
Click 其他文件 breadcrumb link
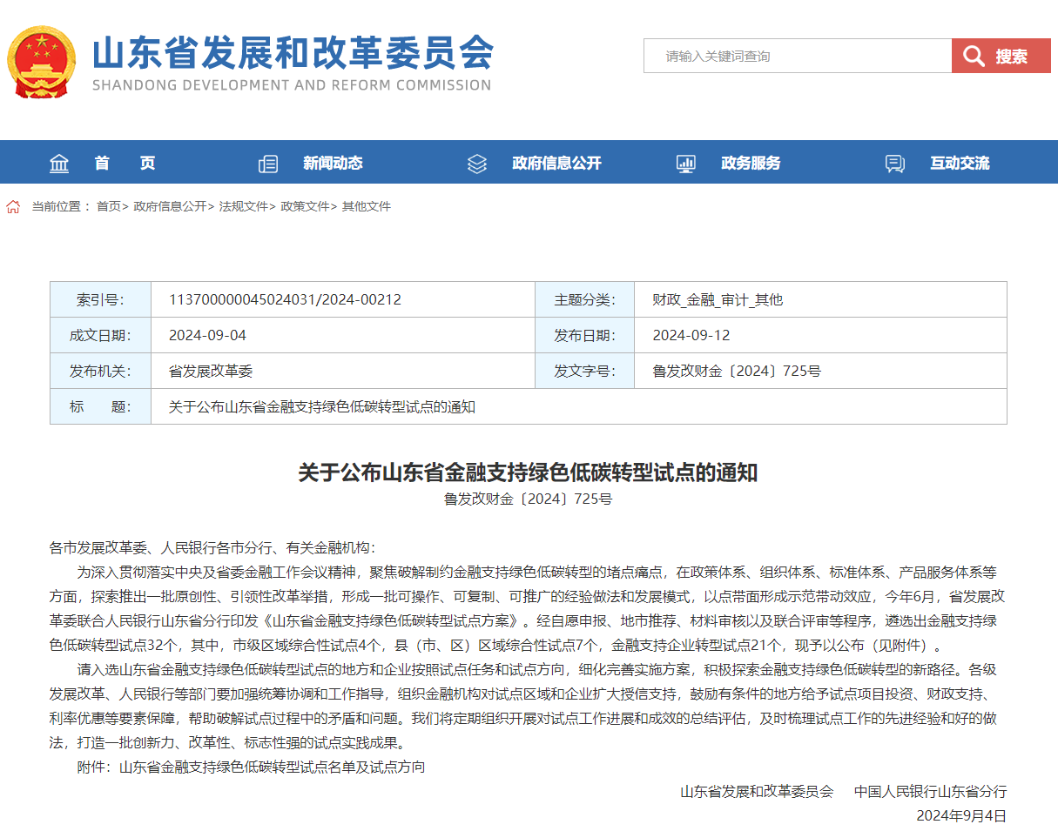pos(367,207)
